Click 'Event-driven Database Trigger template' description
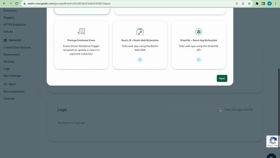Screen dimensions: 280x158 [81, 50]
